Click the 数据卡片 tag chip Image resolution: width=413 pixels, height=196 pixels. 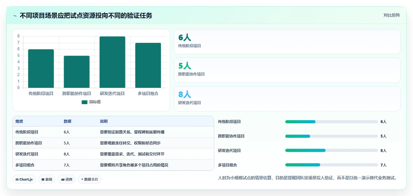click(x=90, y=179)
